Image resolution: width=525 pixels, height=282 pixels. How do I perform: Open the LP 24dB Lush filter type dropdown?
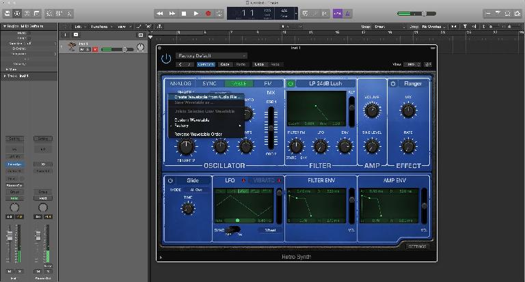[x=325, y=83]
